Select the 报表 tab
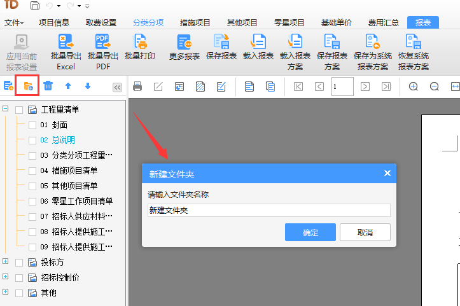The width and height of the screenshot is (460, 306). [x=423, y=23]
